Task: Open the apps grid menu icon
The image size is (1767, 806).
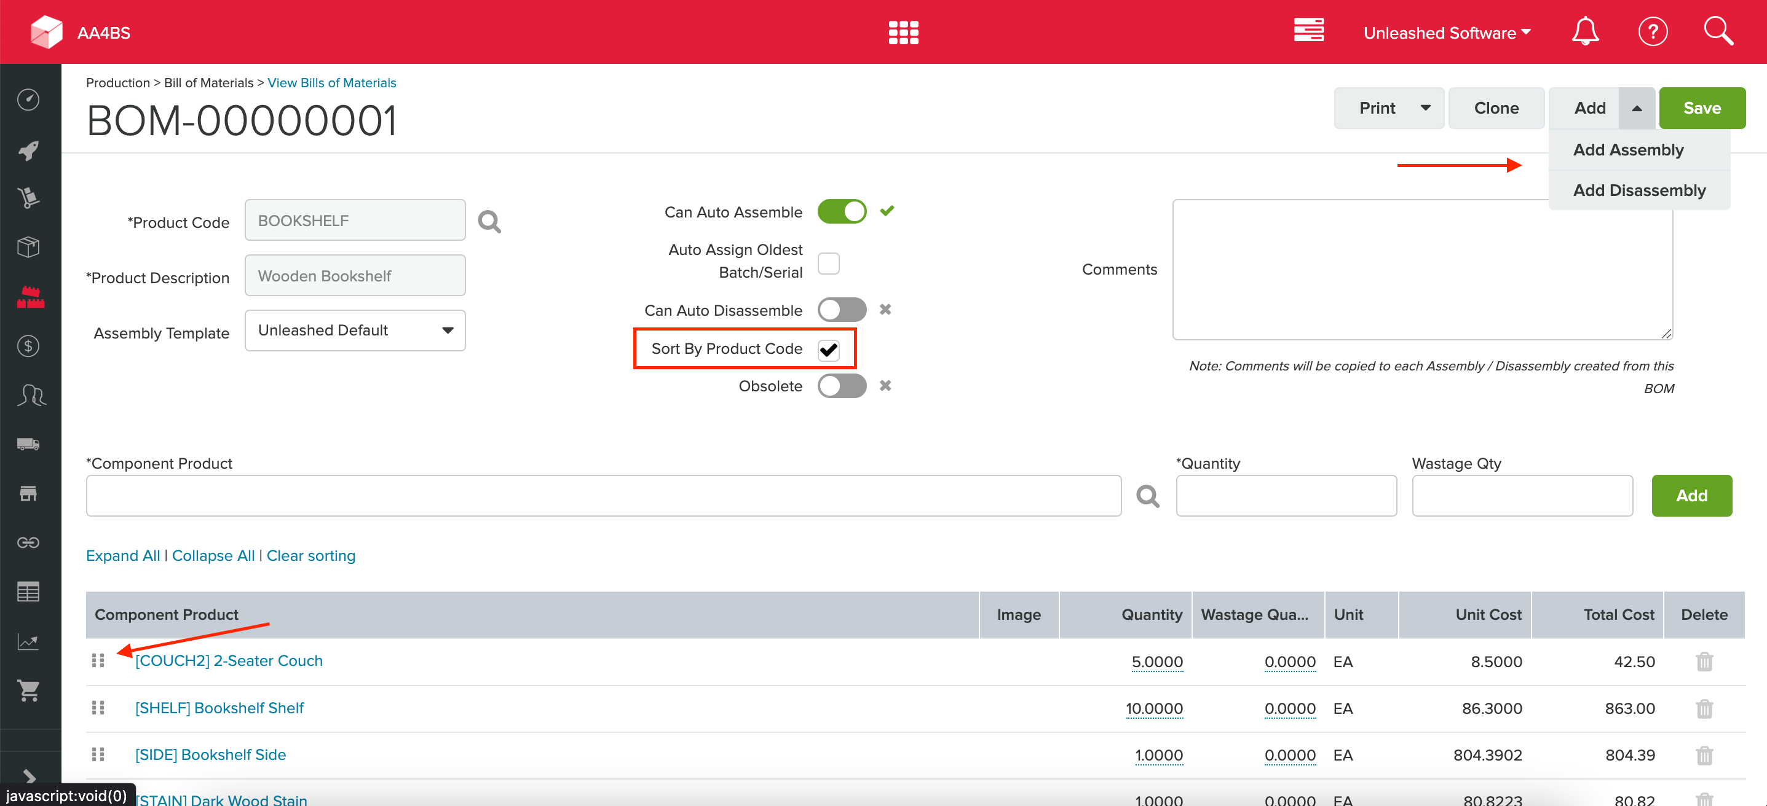Action: pyautogui.click(x=903, y=32)
